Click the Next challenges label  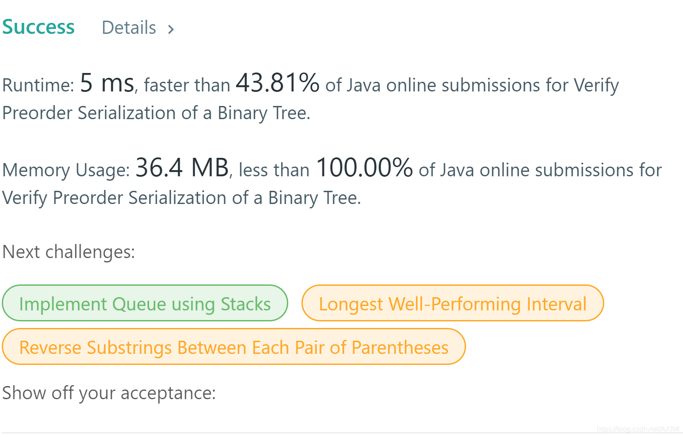coord(69,252)
